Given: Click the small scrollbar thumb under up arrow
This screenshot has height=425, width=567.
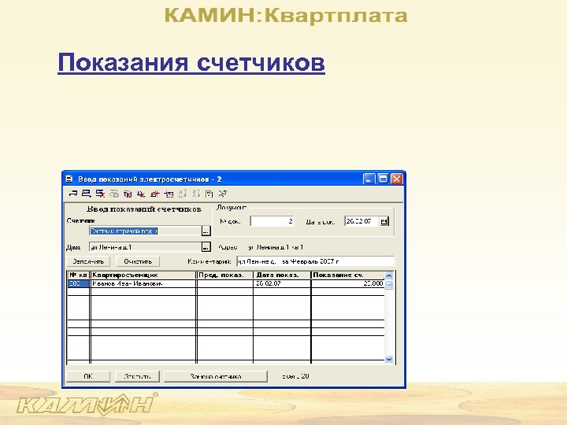Looking at the screenshot, I should click(389, 284).
